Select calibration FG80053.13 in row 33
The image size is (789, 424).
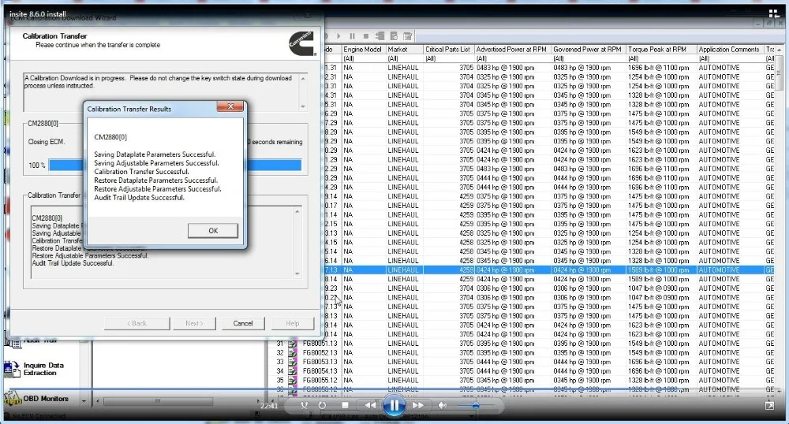point(320,362)
